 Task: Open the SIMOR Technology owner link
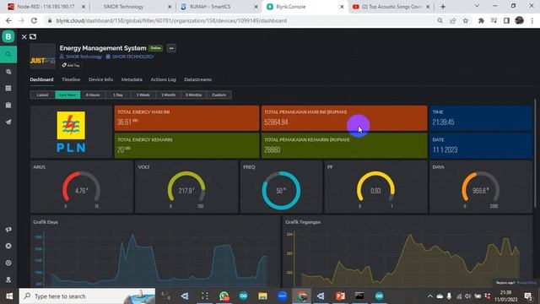tap(81, 57)
